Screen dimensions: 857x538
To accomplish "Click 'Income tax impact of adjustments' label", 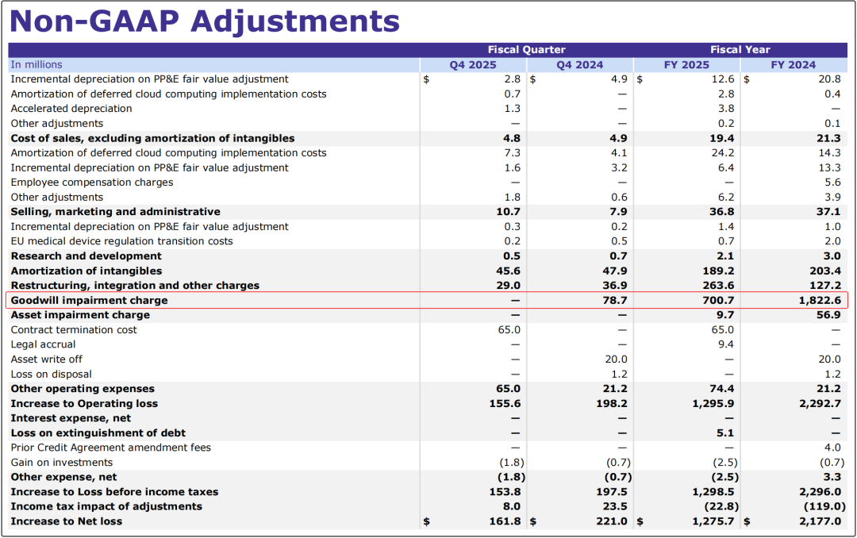I will point(106,506).
